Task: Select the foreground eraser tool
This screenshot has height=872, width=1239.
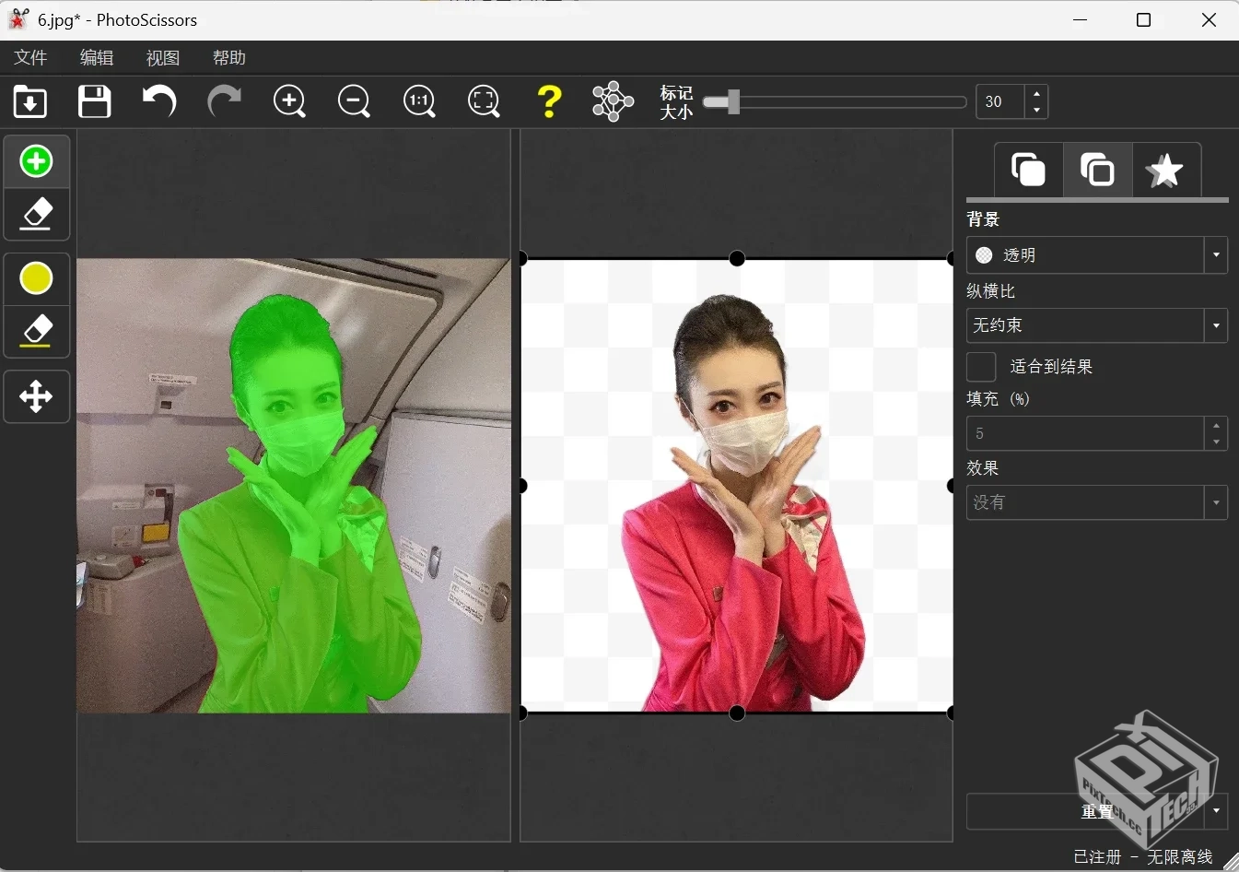Action: click(x=36, y=214)
